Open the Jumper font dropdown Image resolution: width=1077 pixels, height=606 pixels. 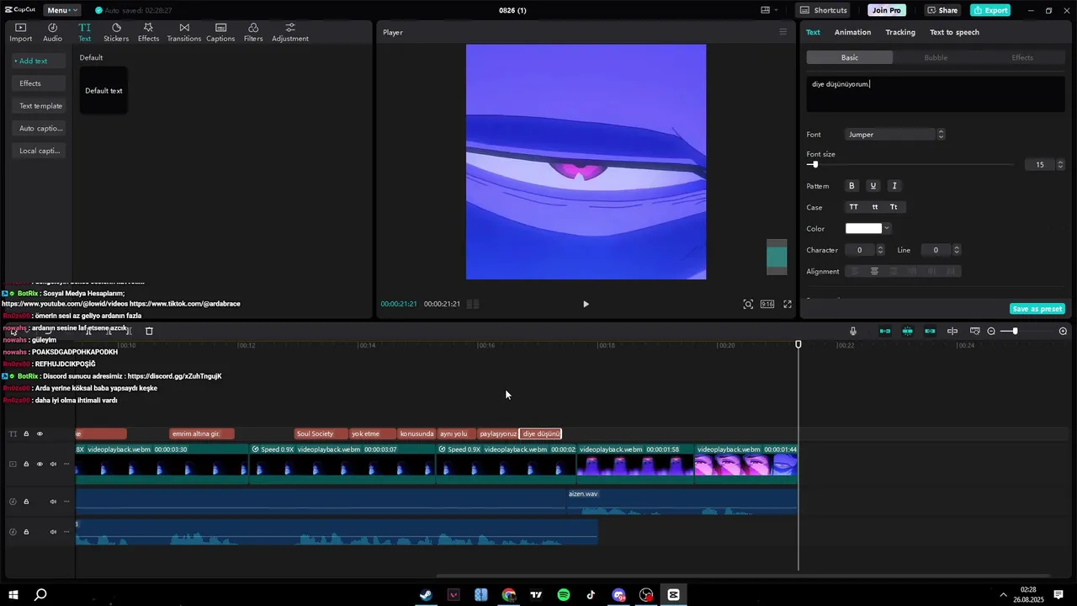(894, 135)
